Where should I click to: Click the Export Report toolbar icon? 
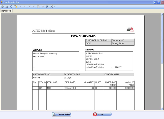2,7
